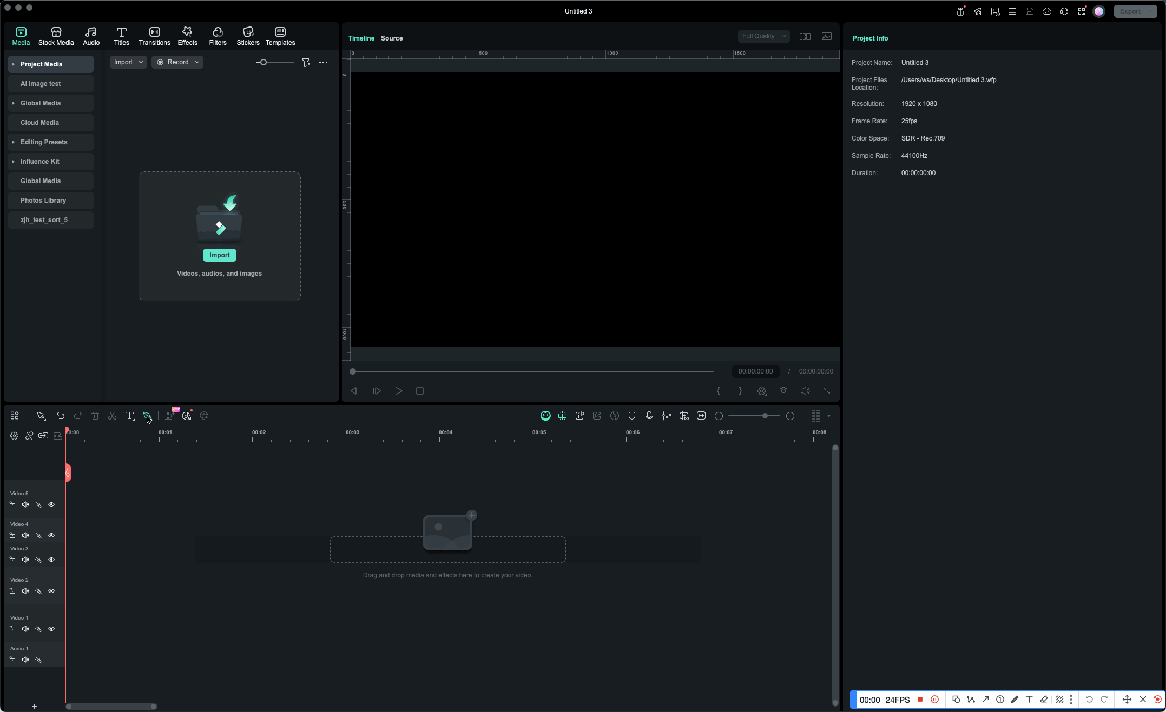Click the Export button
The height and width of the screenshot is (712, 1166).
(1130, 11)
